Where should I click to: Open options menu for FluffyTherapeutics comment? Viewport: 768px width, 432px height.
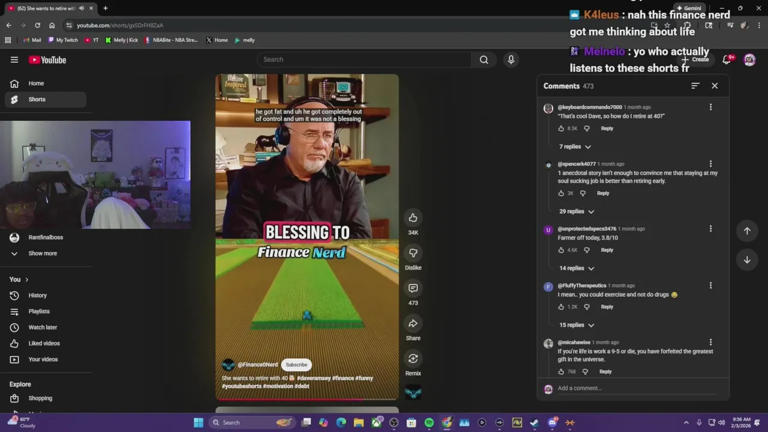click(x=710, y=286)
